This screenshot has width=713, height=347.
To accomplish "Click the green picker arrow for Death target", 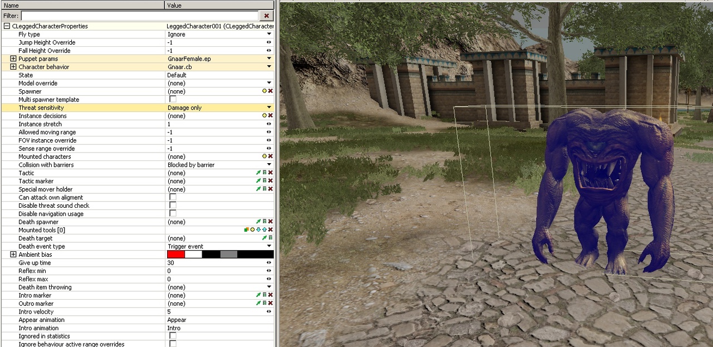I will coord(265,238).
